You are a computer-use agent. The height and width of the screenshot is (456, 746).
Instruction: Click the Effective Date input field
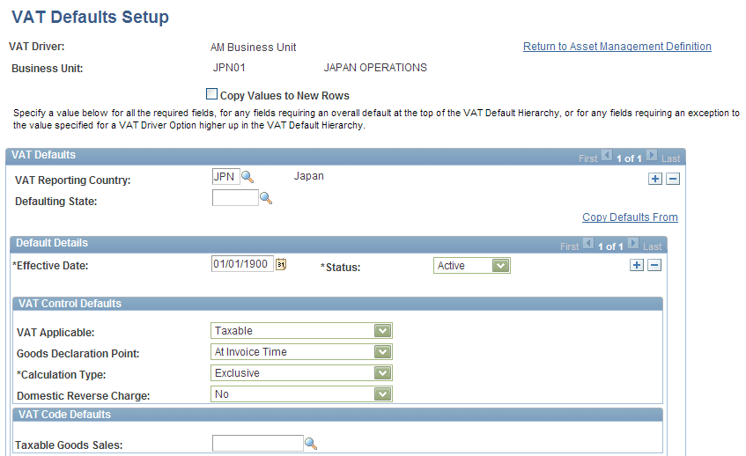[x=242, y=264]
